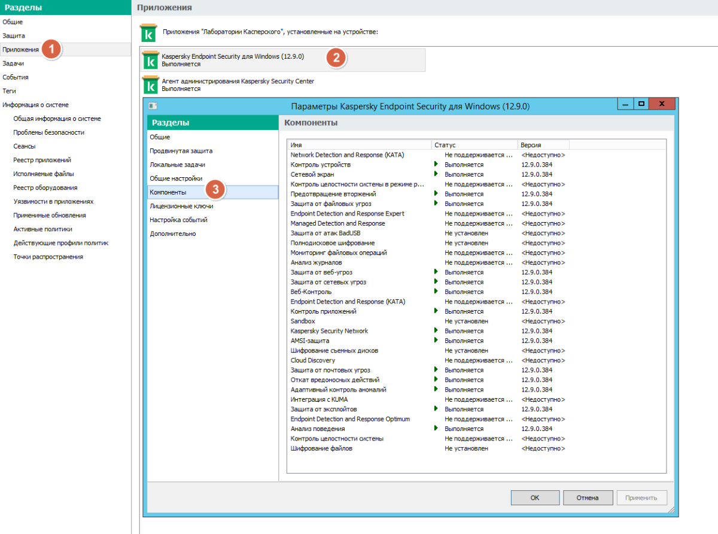Screen dimensions: 718x534
Task: Click the green running arrow for Сетевой экран
Action: [436, 174]
